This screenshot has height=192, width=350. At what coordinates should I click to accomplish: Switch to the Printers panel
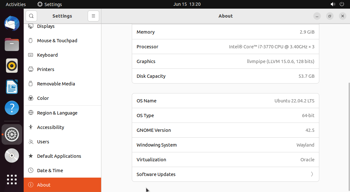[x=62, y=69]
